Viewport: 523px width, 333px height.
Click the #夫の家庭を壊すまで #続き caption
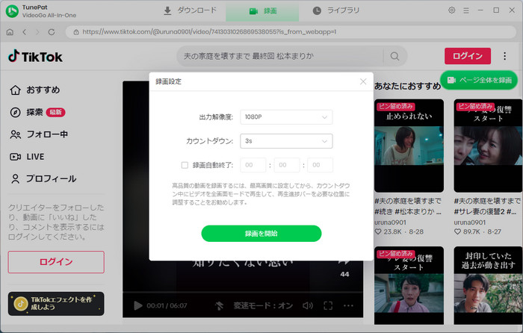[x=408, y=206]
